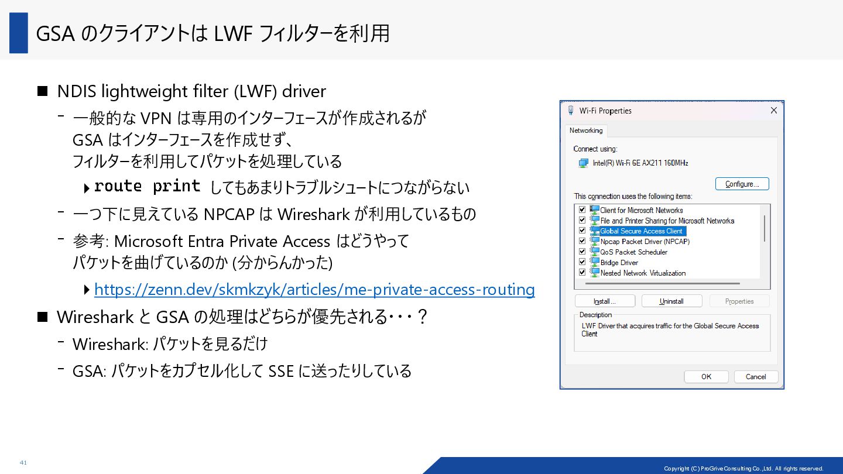
Task: Click the Intel(R) Wi-Fi 6E AX211 160MHz text
Action: pos(640,163)
